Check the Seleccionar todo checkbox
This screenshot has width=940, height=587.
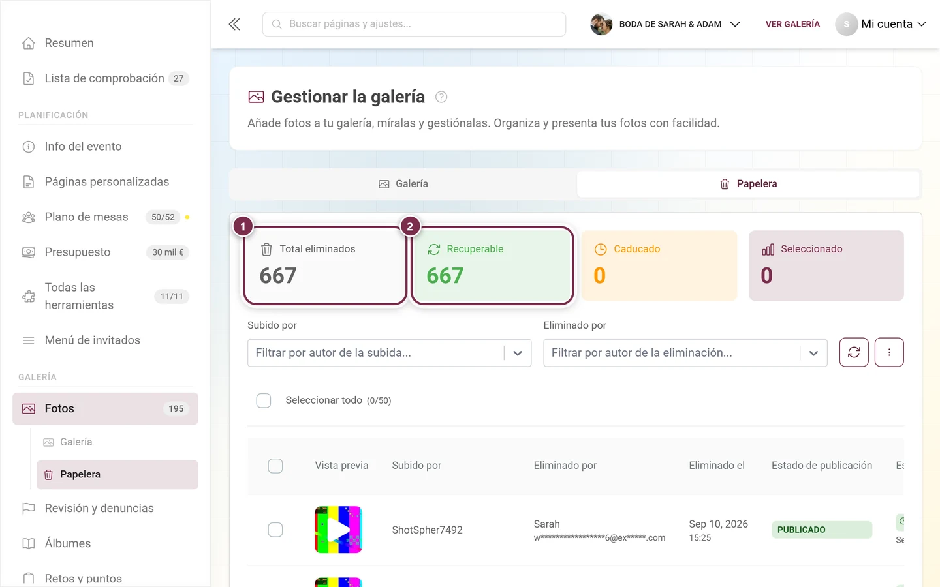pyautogui.click(x=264, y=400)
